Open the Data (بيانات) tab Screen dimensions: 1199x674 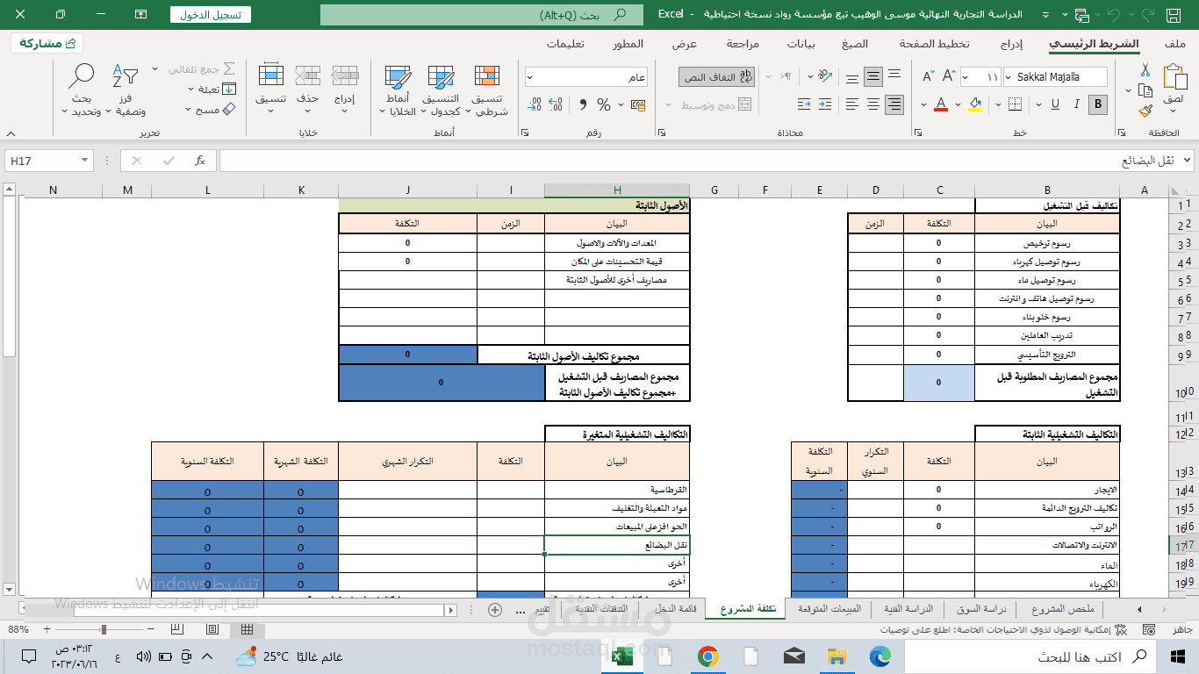(x=801, y=44)
